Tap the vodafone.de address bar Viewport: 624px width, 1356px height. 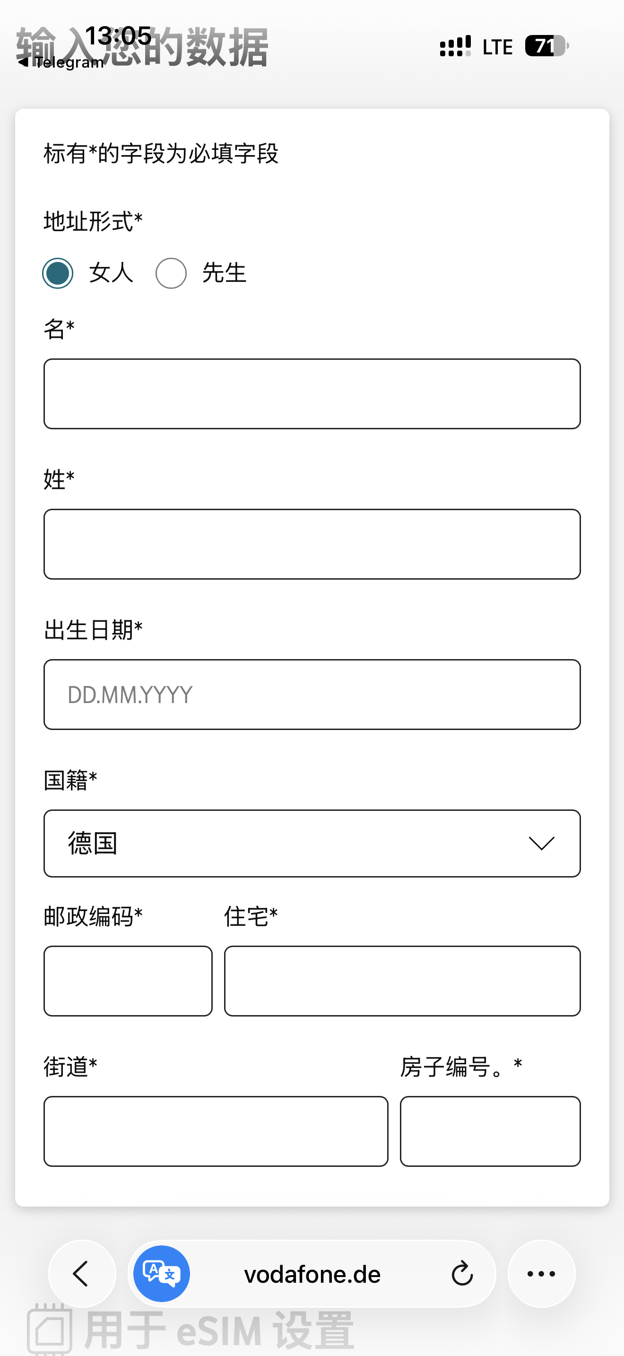(312, 1274)
